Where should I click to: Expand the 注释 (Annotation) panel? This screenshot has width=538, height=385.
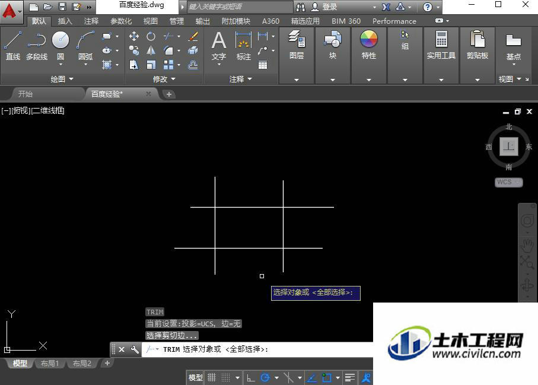tap(240, 79)
